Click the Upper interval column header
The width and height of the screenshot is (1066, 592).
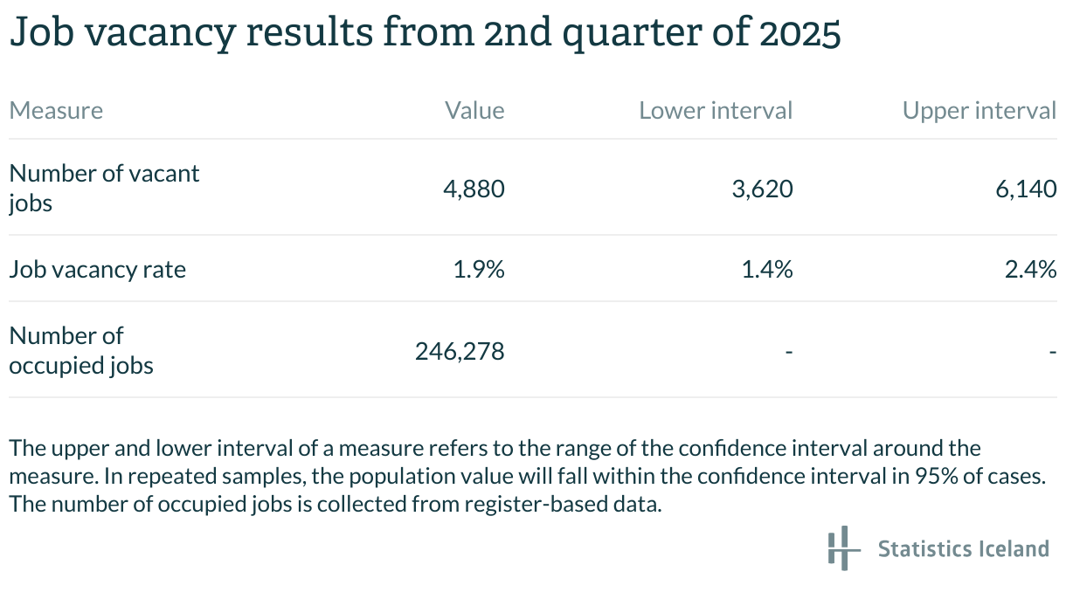tap(979, 110)
